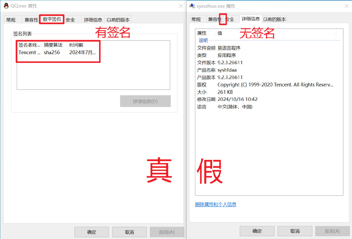Close the QQ.exe properties window
Image resolution: width=352 pixels, height=239 pixels.
click(181, 6)
